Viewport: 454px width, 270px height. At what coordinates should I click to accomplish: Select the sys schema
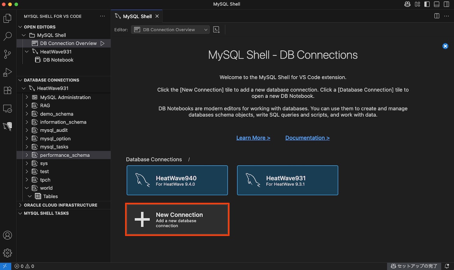[64, 163]
